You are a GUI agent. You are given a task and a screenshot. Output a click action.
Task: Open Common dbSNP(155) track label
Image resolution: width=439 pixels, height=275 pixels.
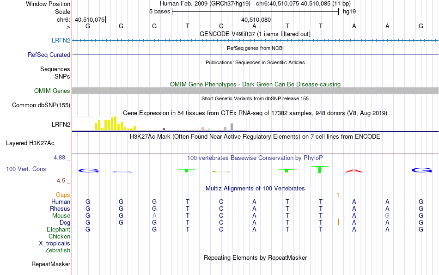pyautogui.click(x=41, y=105)
